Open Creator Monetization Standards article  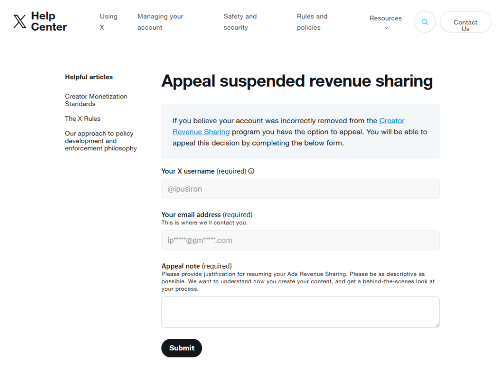click(x=96, y=100)
